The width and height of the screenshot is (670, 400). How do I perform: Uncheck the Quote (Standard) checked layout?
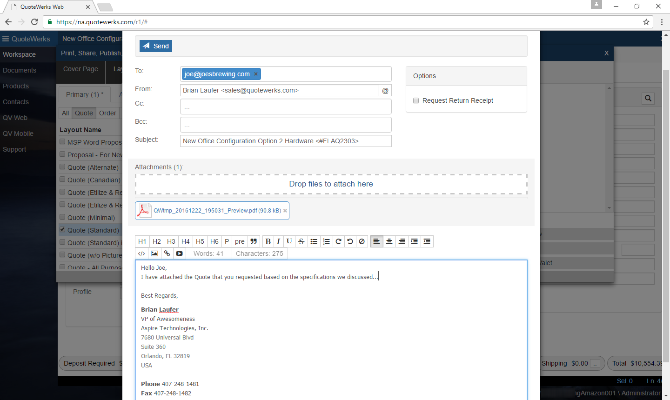(62, 230)
